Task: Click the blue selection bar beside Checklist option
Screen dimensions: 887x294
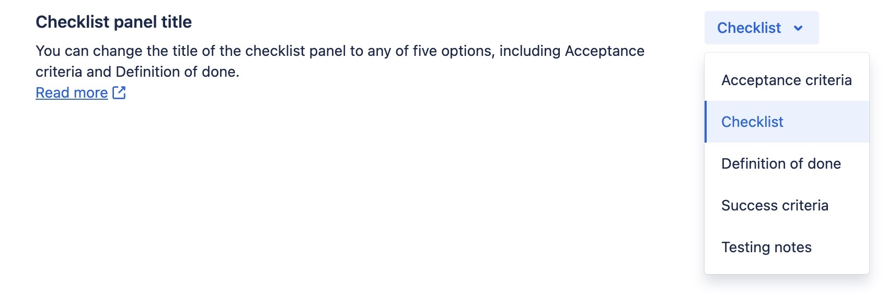Action: pyautogui.click(x=706, y=122)
